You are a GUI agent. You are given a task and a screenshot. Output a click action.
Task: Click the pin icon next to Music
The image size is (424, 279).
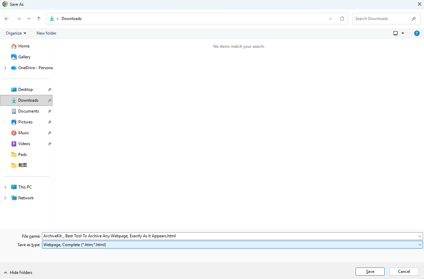click(x=49, y=133)
